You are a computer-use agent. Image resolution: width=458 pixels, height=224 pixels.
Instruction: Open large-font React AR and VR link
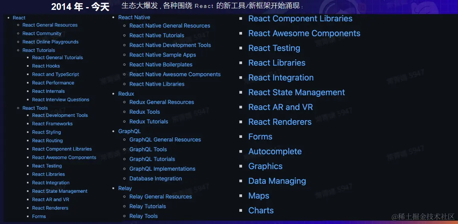pyautogui.click(x=280, y=107)
